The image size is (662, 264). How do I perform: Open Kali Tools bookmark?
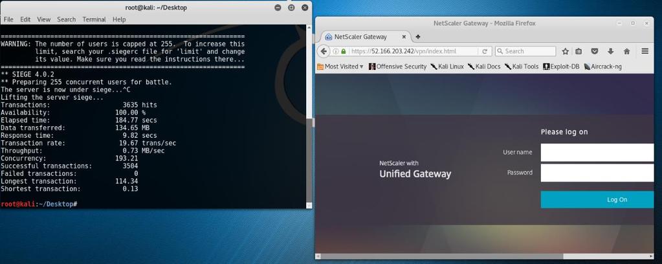[x=522, y=66]
